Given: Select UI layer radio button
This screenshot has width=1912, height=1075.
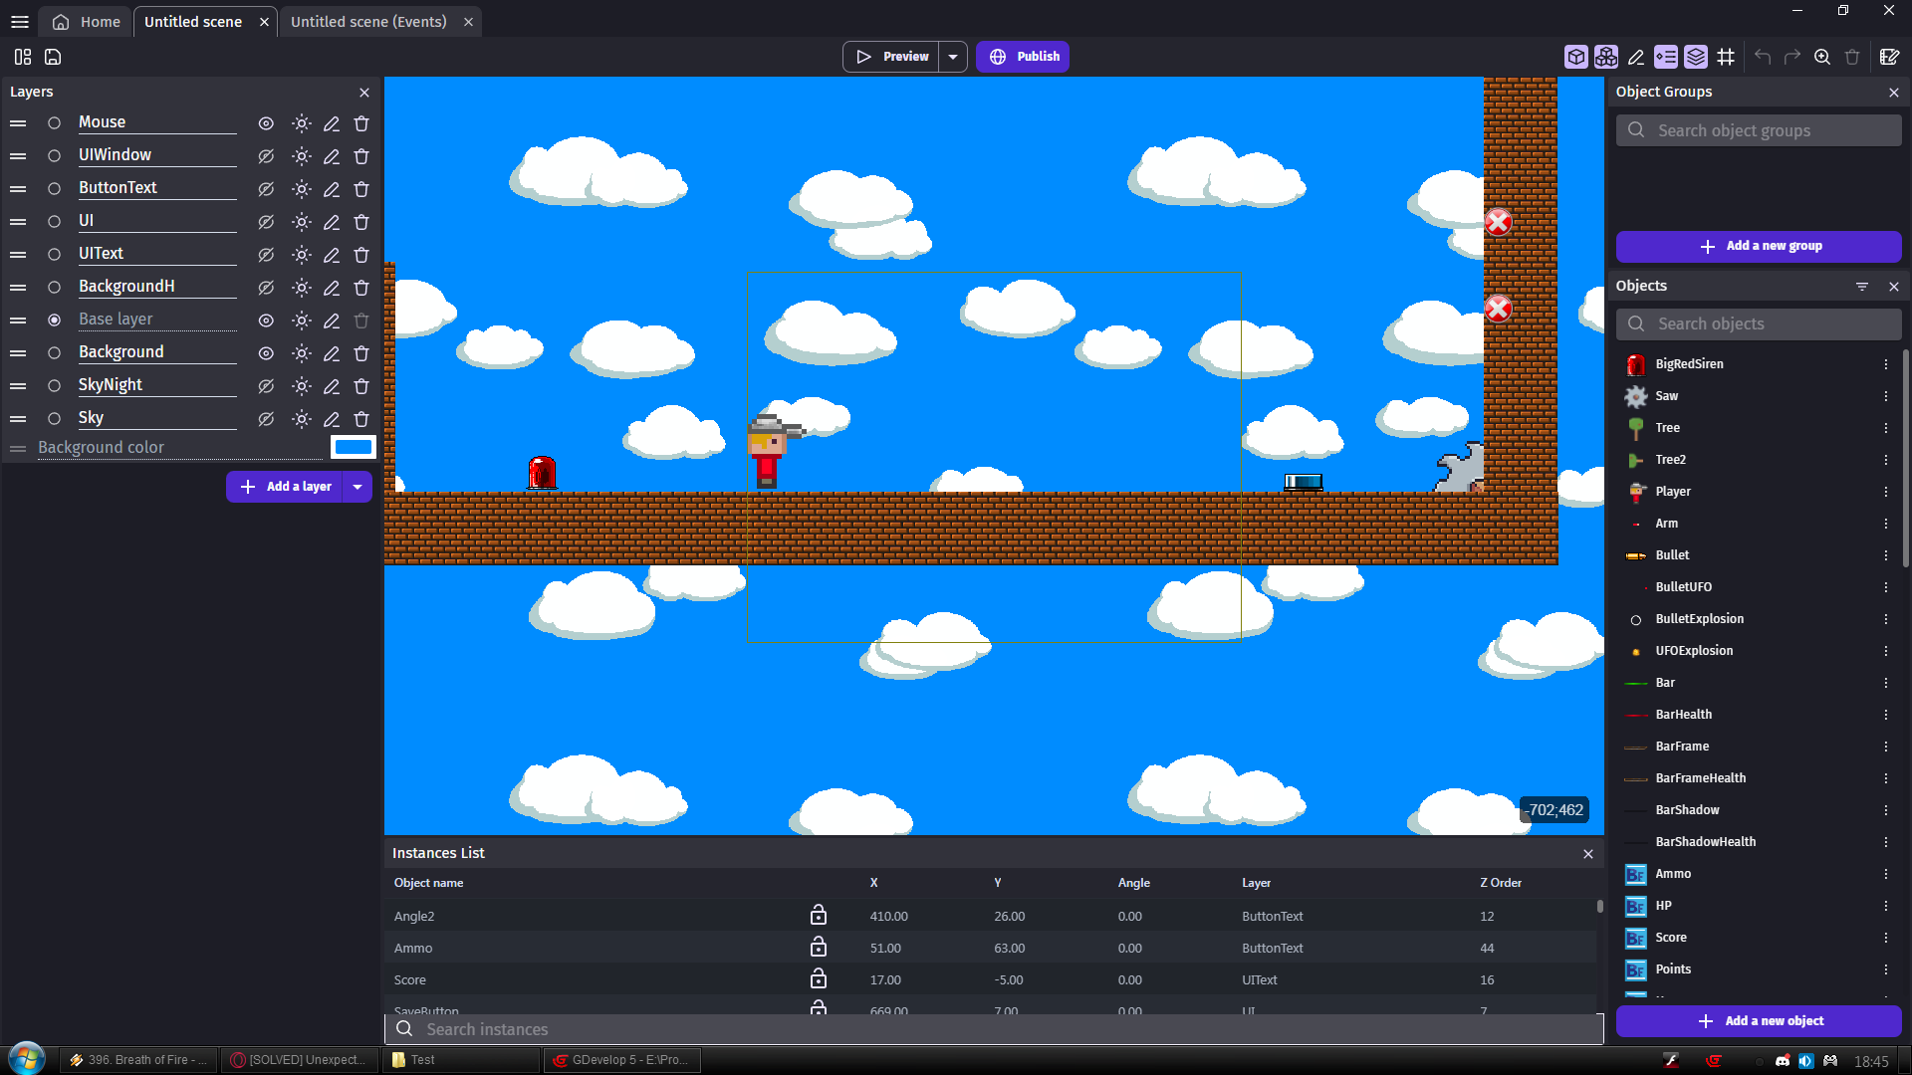Looking at the screenshot, I should [x=54, y=221].
